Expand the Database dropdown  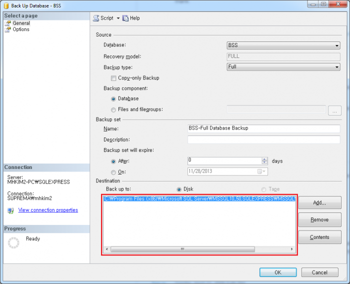pyautogui.click(x=337, y=45)
